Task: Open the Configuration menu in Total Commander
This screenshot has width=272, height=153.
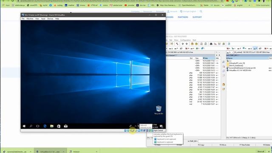Action: [x=185, y=40]
